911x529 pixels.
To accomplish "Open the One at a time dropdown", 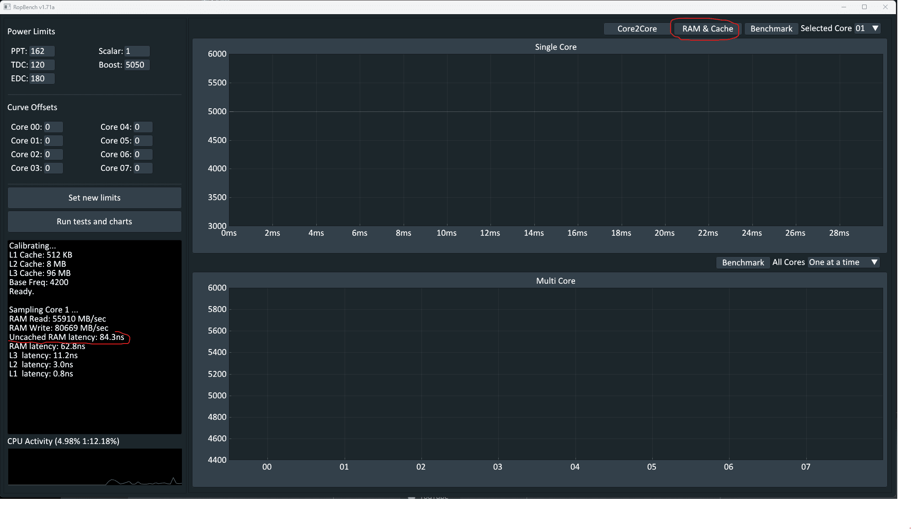I will [843, 262].
